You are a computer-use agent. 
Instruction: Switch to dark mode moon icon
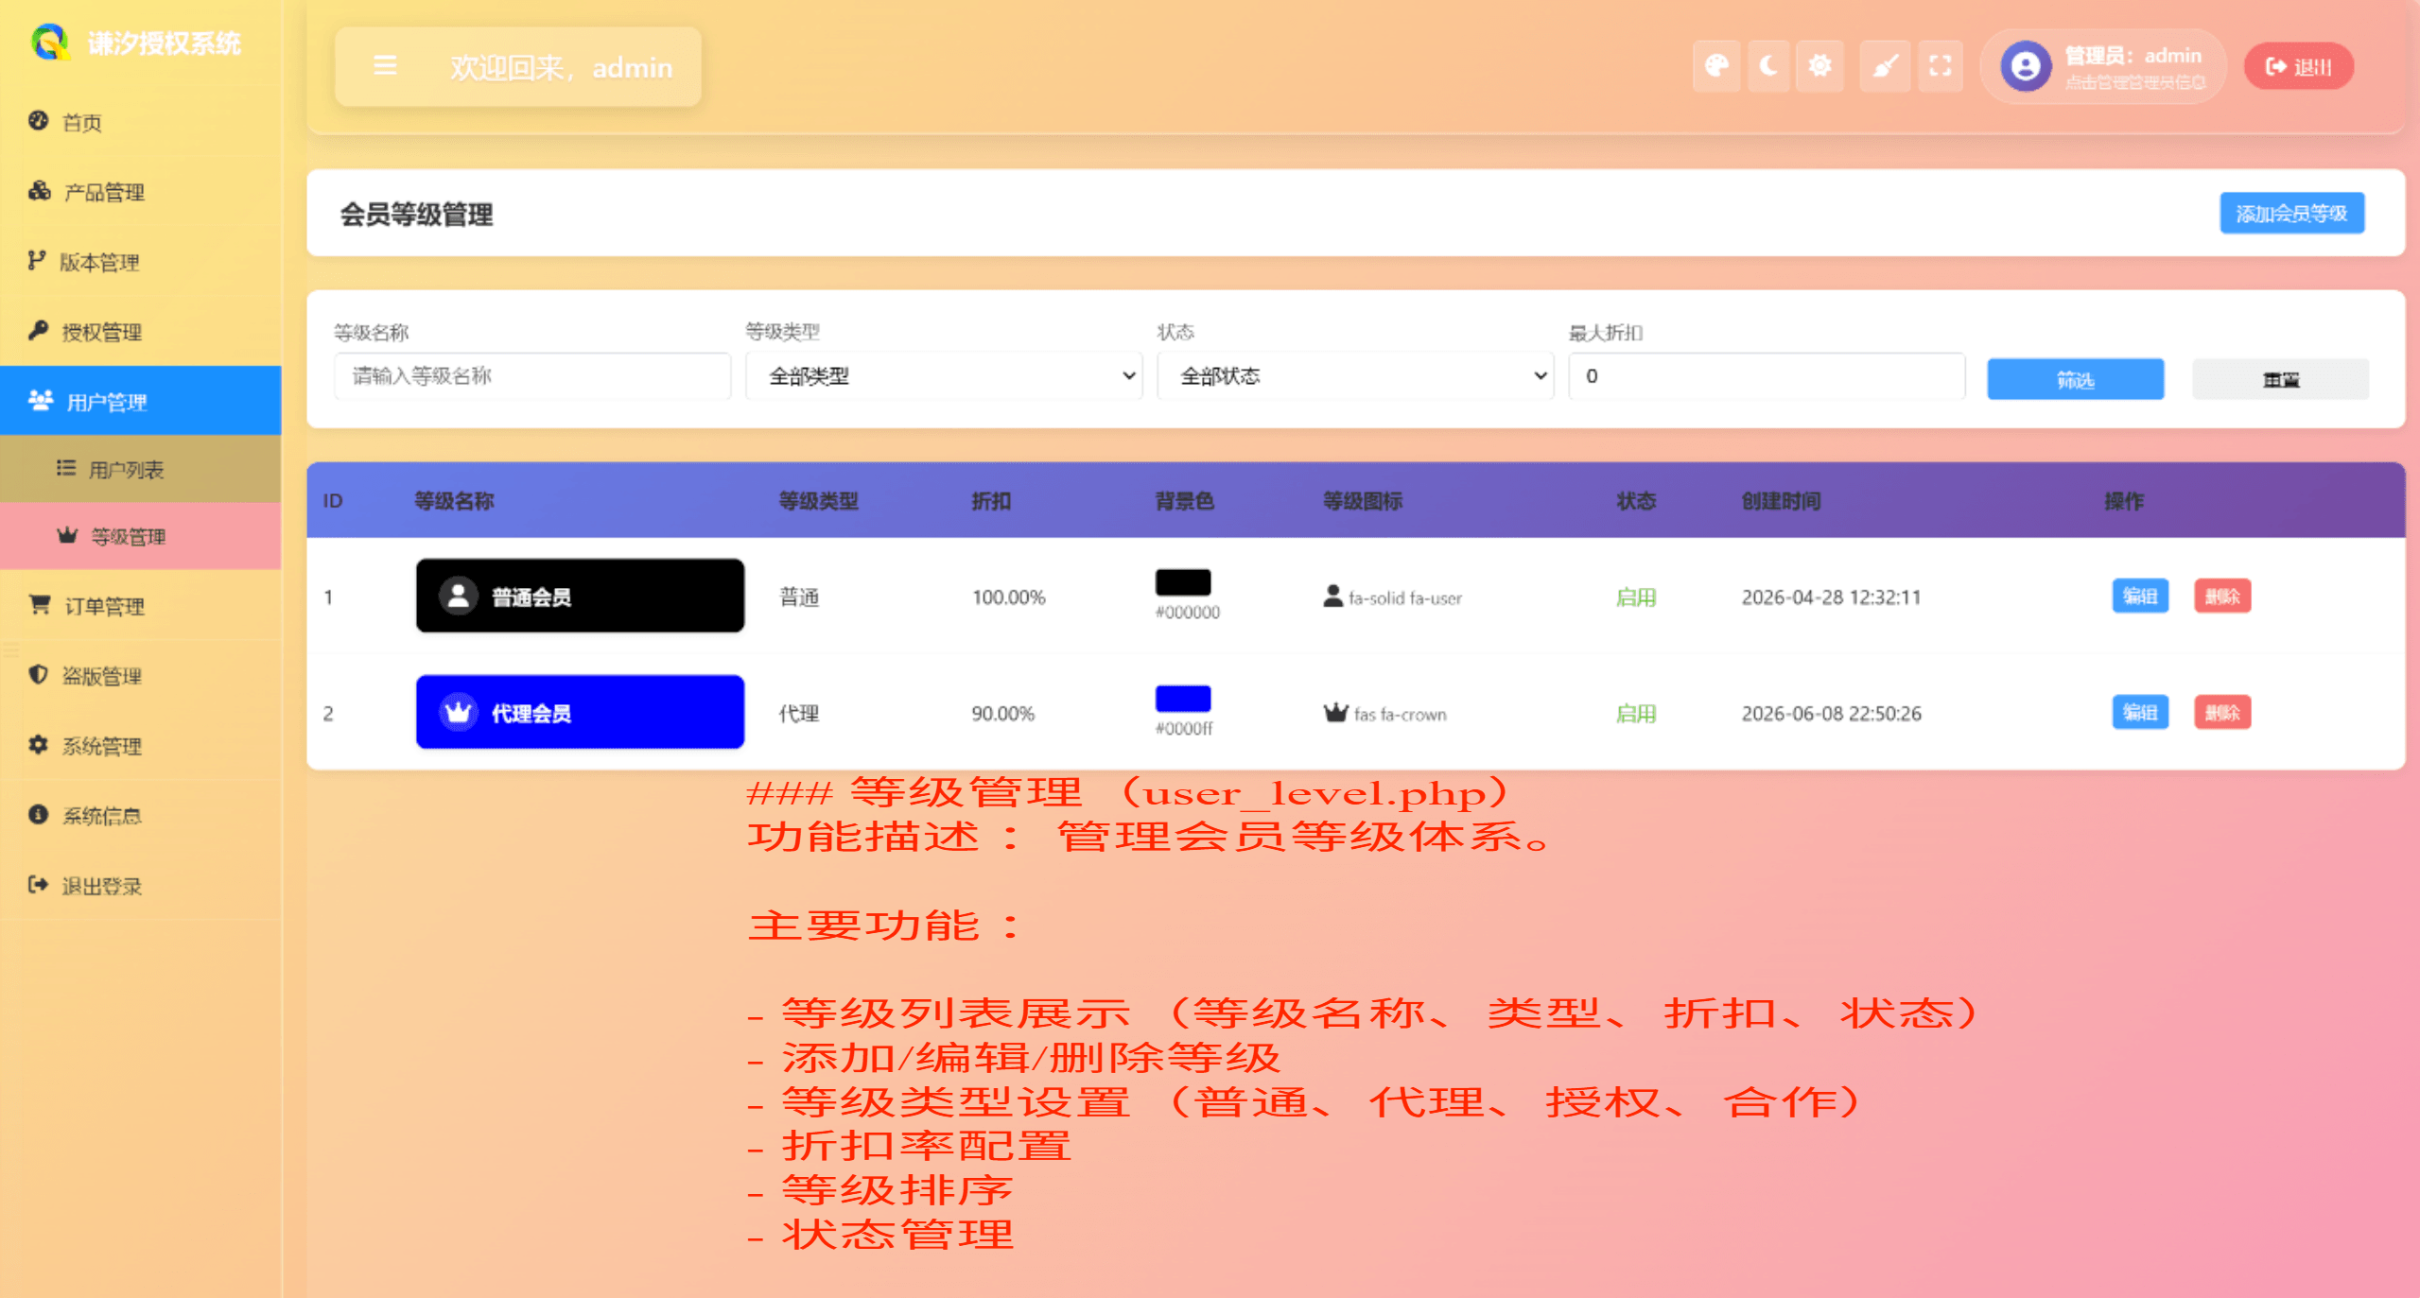[1767, 66]
